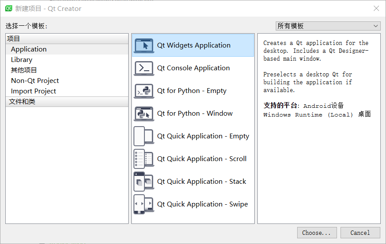Click the Qt Creator logo in title bar
The width and height of the screenshot is (386, 244).
point(8,8)
